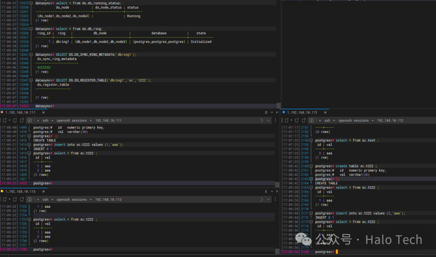Expand the chevron dropdown at right of the 192.168.10.111 toolbar
436x257 pixels.
coord(268,120)
